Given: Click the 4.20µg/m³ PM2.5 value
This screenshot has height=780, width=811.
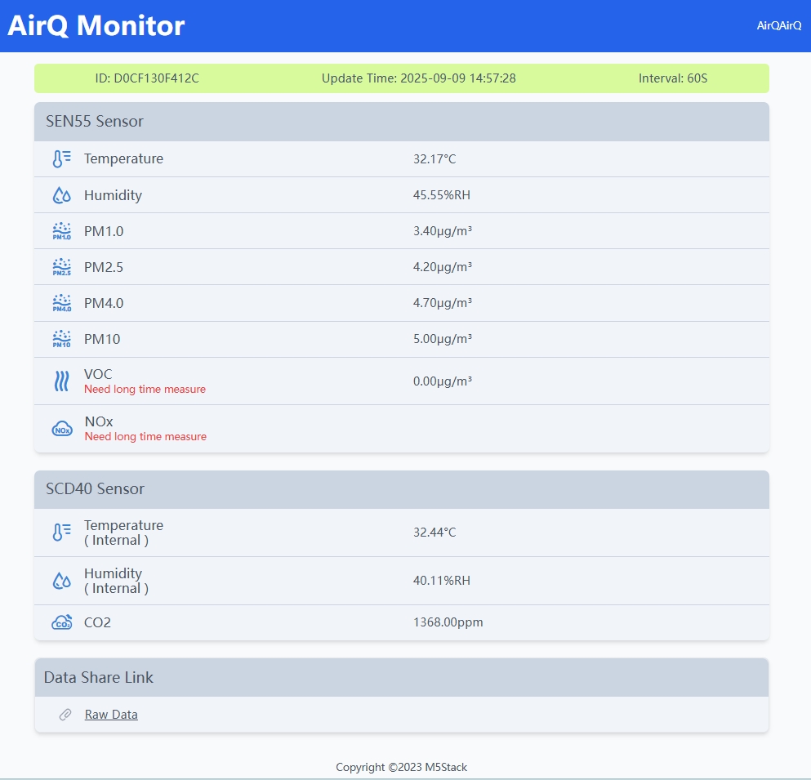Looking at the screenshot, I should coord(442,267).
